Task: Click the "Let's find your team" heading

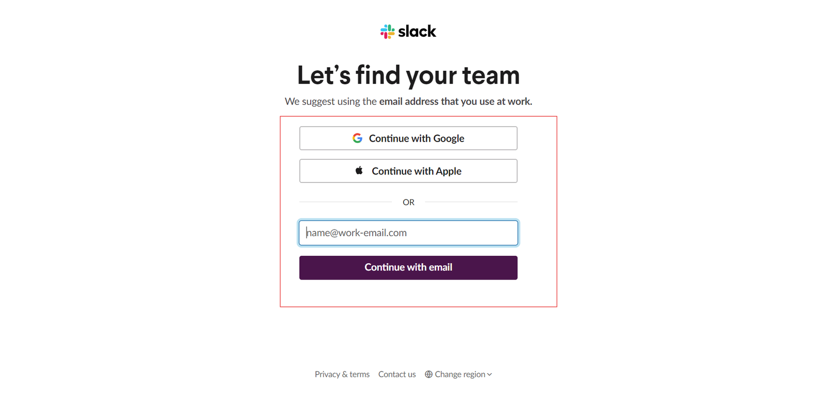Action: pos(408,75)
